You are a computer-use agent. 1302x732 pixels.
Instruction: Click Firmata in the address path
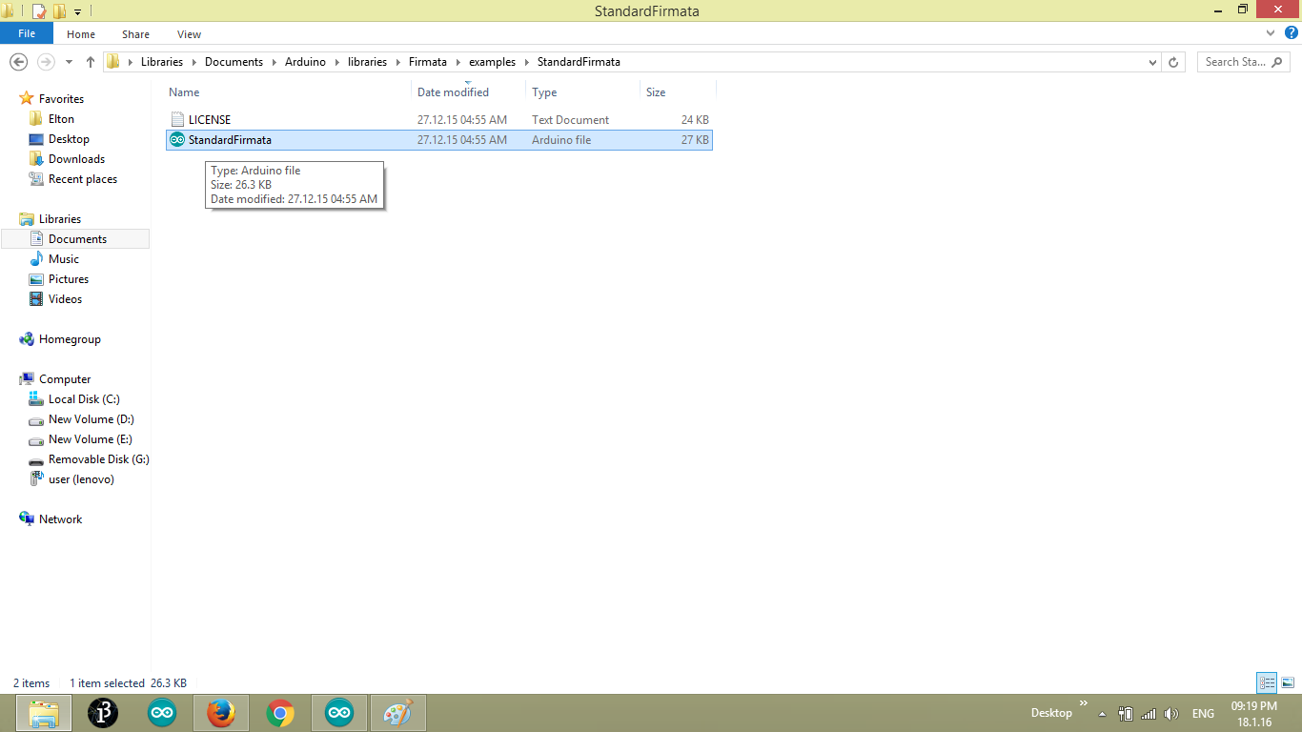[428, 62]
